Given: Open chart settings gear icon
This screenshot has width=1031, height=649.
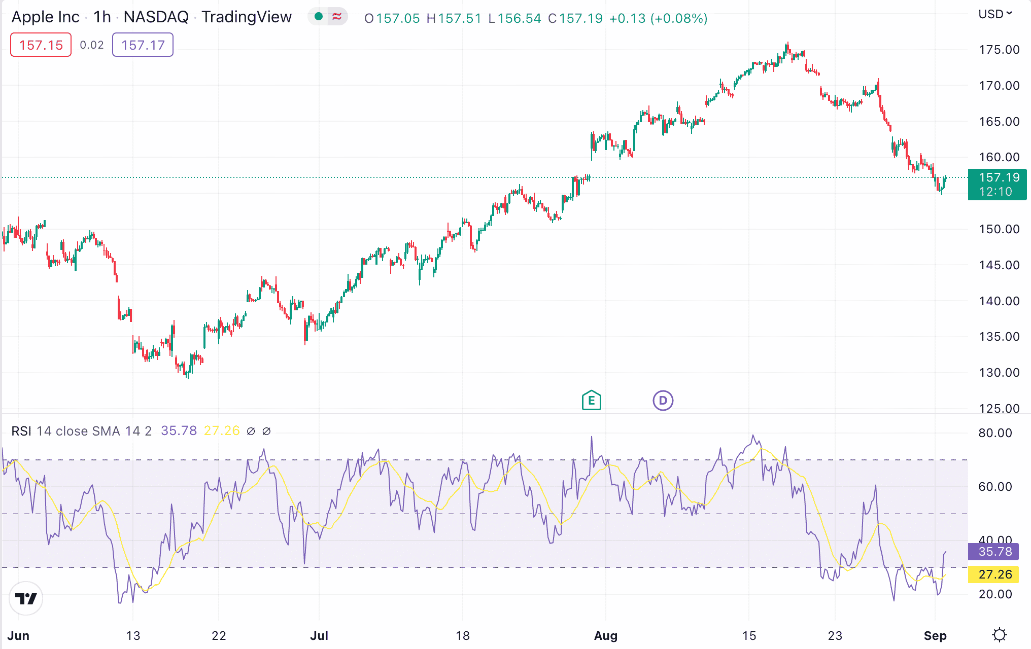Looking at the screenshot, I should coord(999,635).
